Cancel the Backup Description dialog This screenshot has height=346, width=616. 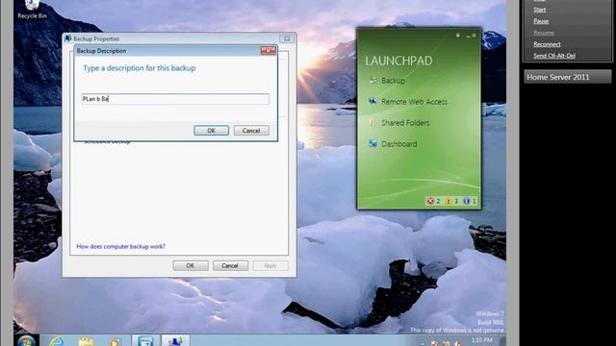(x=251, y=131)
